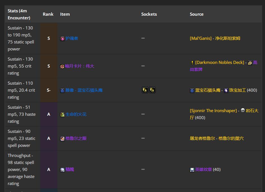Follow the [Mal'Ganis] - 净化斯坦索姆 source link
Viewport: 265px width, 192px height.
(x=215, y=38)
